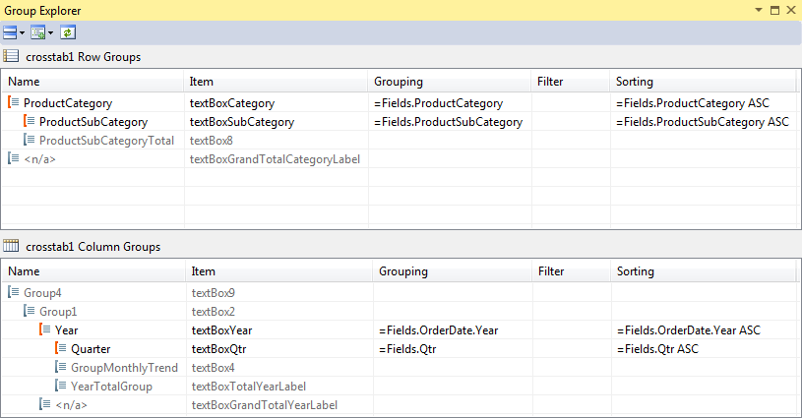Screen dimensions: 802x418
Task: Open the Group Explorer window position menu
Action: [759, 10]
